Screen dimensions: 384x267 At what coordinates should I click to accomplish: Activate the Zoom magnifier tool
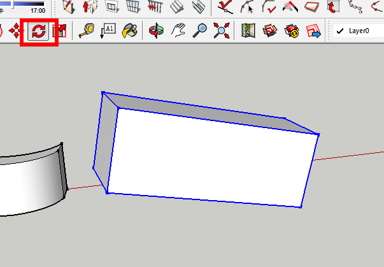coord(199,31)
